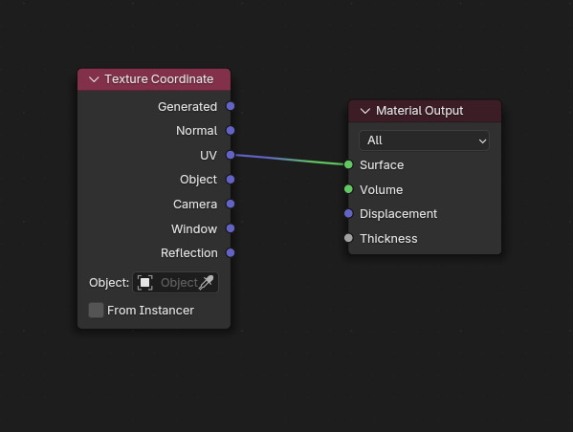
Task: Click the Normal label
Action: click(x=197, y=131)
